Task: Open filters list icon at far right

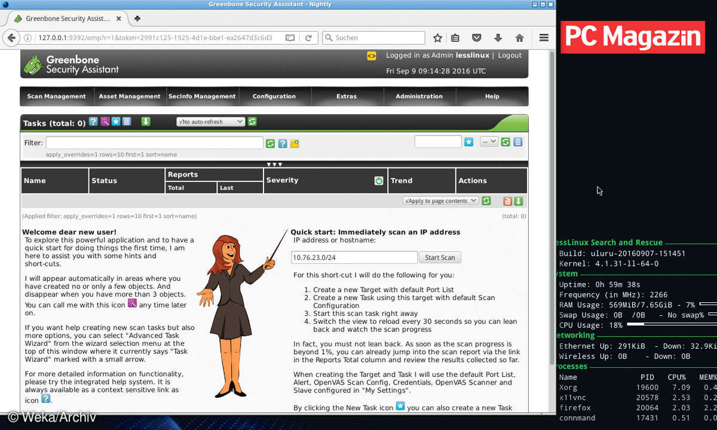Action: (x=518, y=142)
